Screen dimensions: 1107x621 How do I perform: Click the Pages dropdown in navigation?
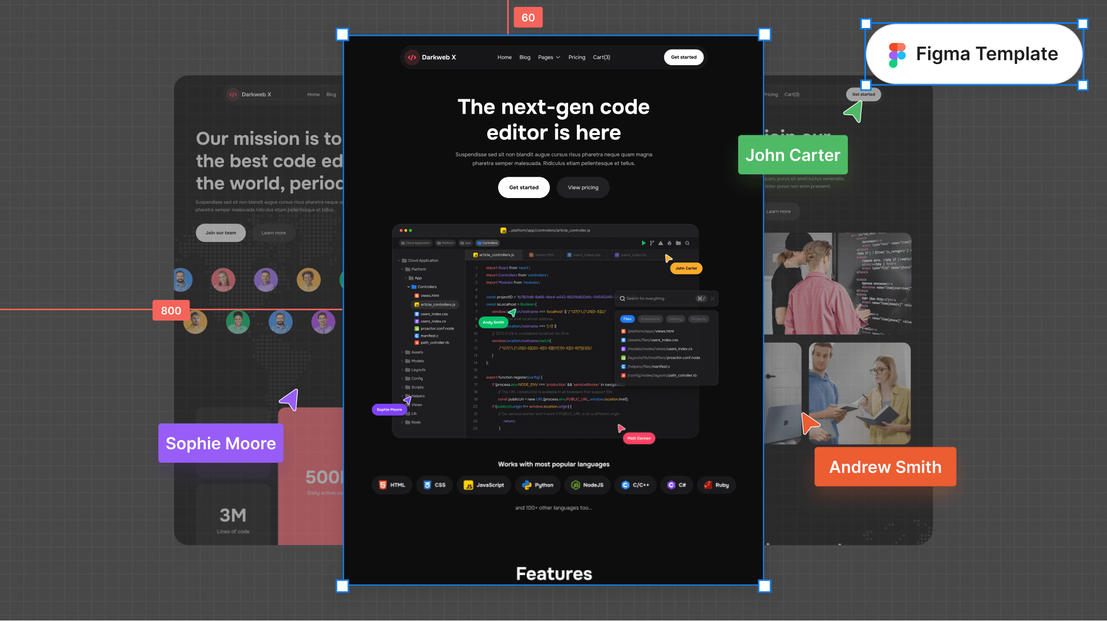pyautogui.click(x=548, y=57)
